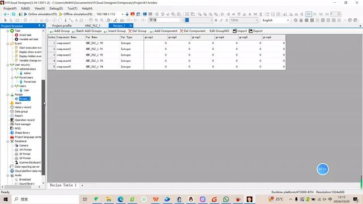Close the Project browser panel
This screenshot has height=204, width=363.
[43, 25]
